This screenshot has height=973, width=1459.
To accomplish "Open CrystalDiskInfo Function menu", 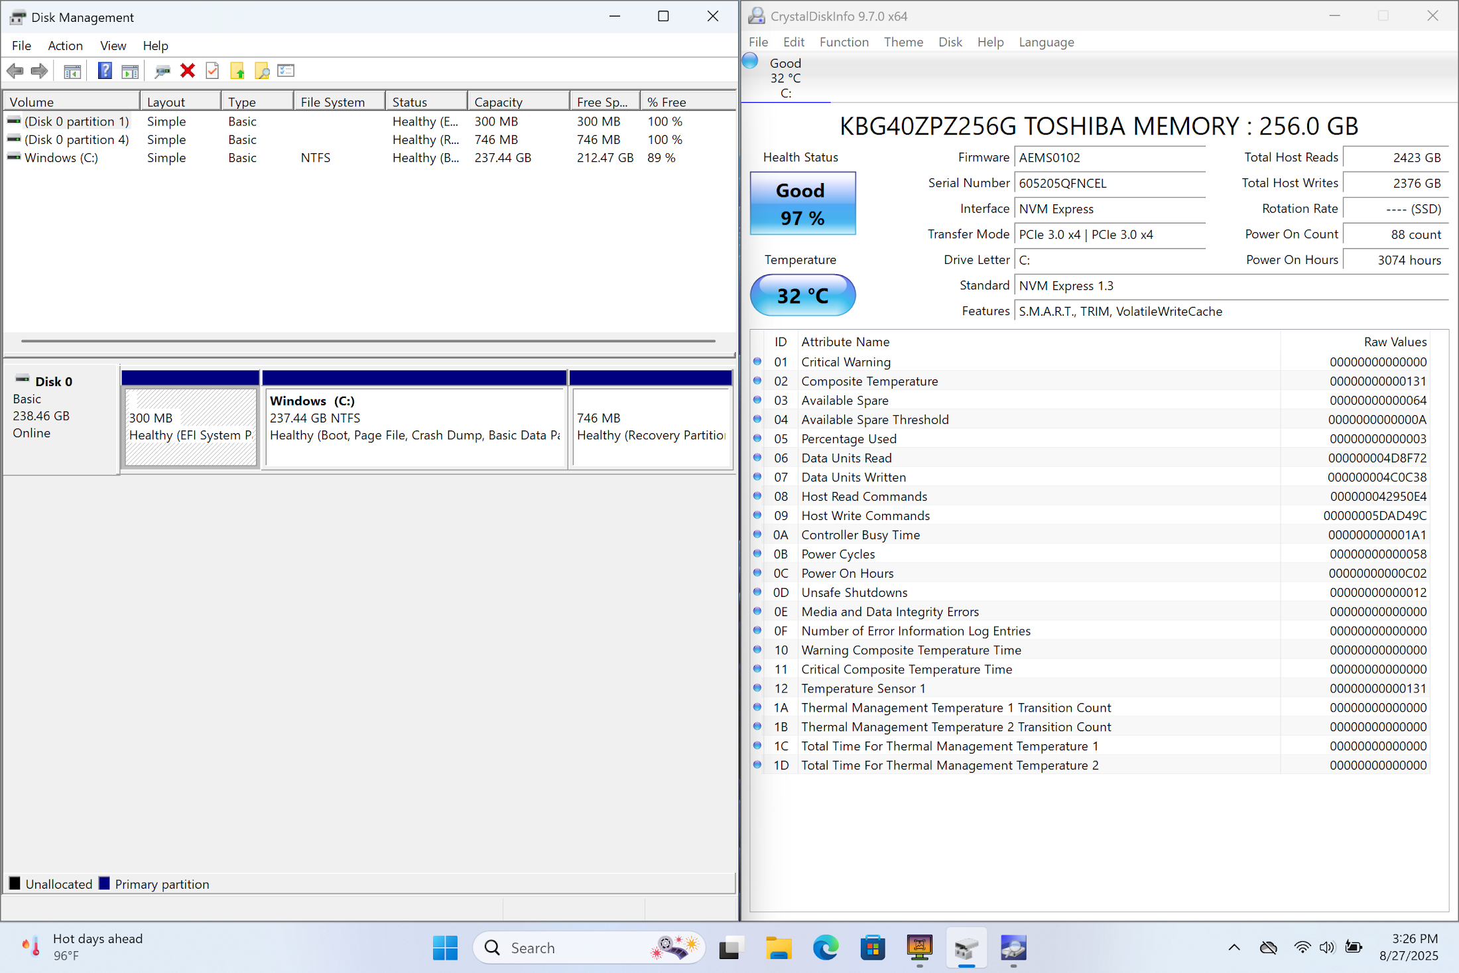I will pyautogui.click(x=844, y=42).
